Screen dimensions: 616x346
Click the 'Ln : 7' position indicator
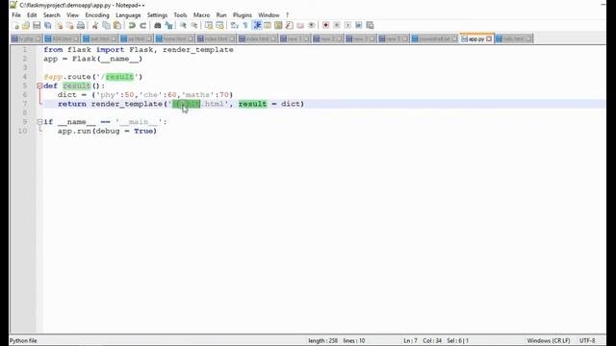411,340
